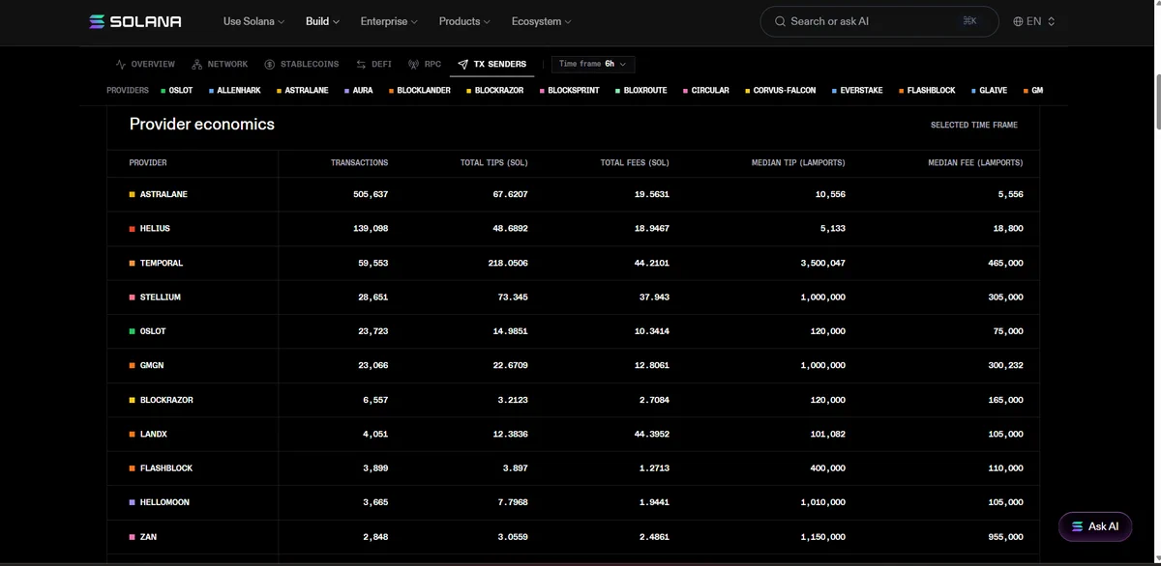The width and height of the screenshot is (1161, 566).
Task: Toggle the BLOCKSPRINT provider filter
Action: (x=570, y=90)
